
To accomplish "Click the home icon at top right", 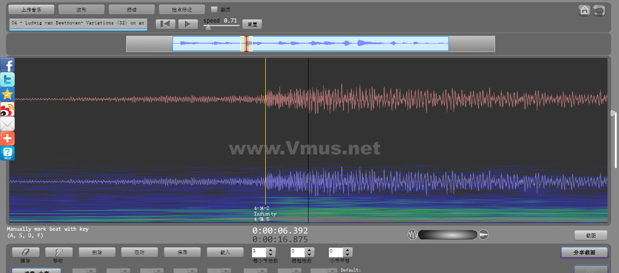I will tap(584, 10).
